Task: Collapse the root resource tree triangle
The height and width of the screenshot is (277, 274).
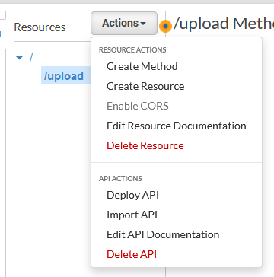Action: pos(19,58)
